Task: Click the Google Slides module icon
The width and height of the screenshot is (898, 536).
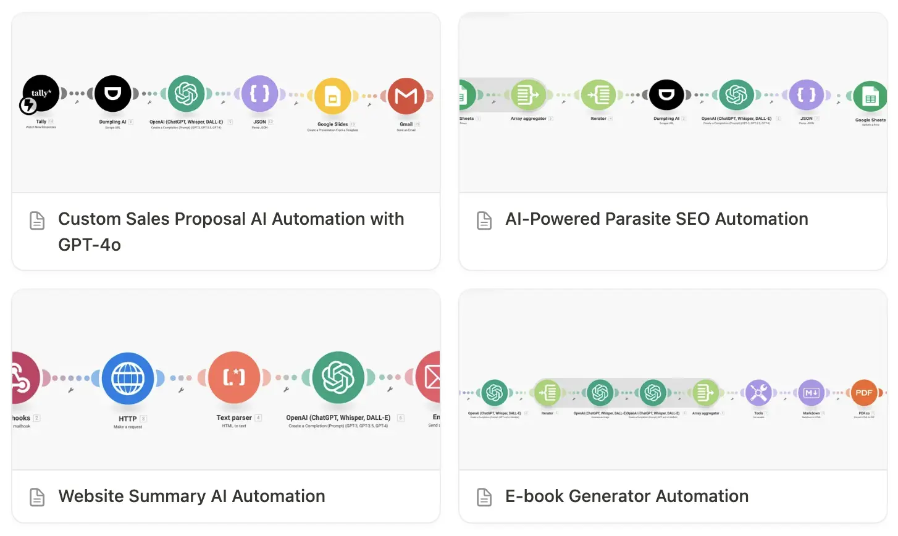Action: 333,96
